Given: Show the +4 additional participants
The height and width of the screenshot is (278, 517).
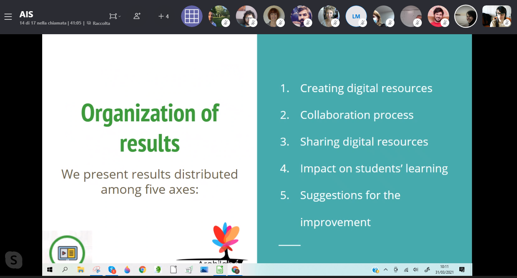Looking at the screenshot, I should tap(163, 16).
